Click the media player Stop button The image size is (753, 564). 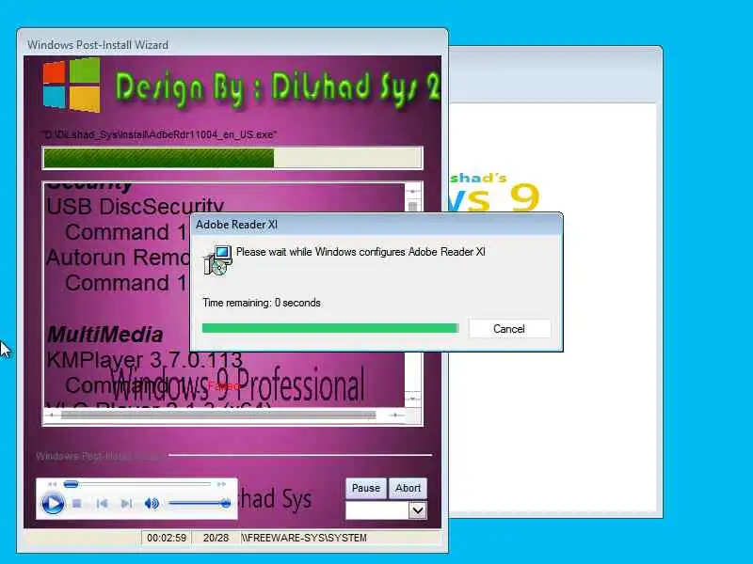pos(76,504)
